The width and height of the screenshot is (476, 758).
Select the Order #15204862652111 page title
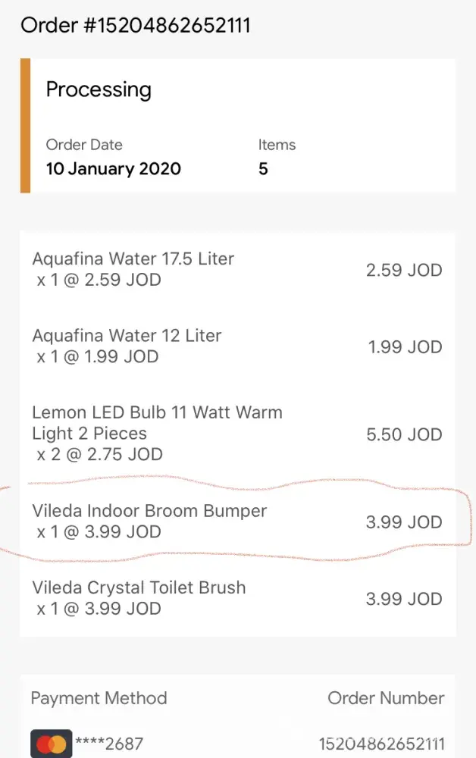(x=136, y=25)
